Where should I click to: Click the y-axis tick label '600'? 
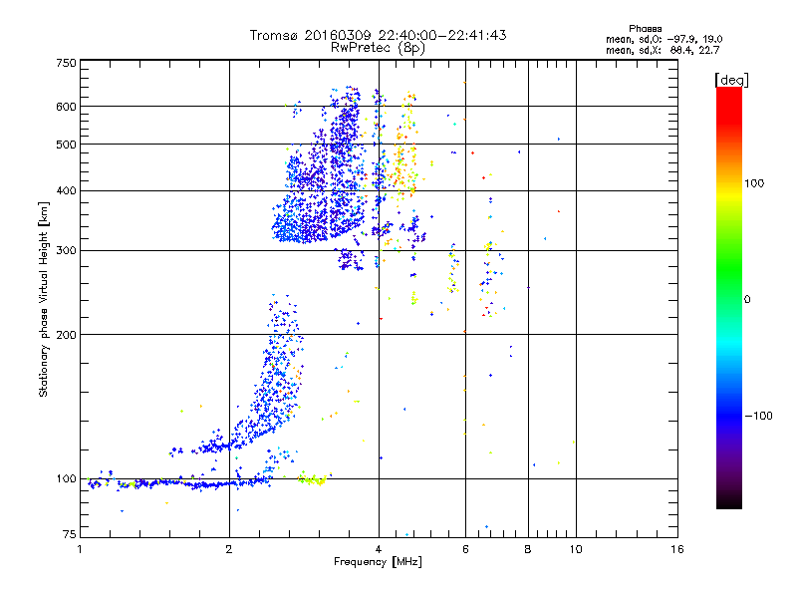pos(66,107)
